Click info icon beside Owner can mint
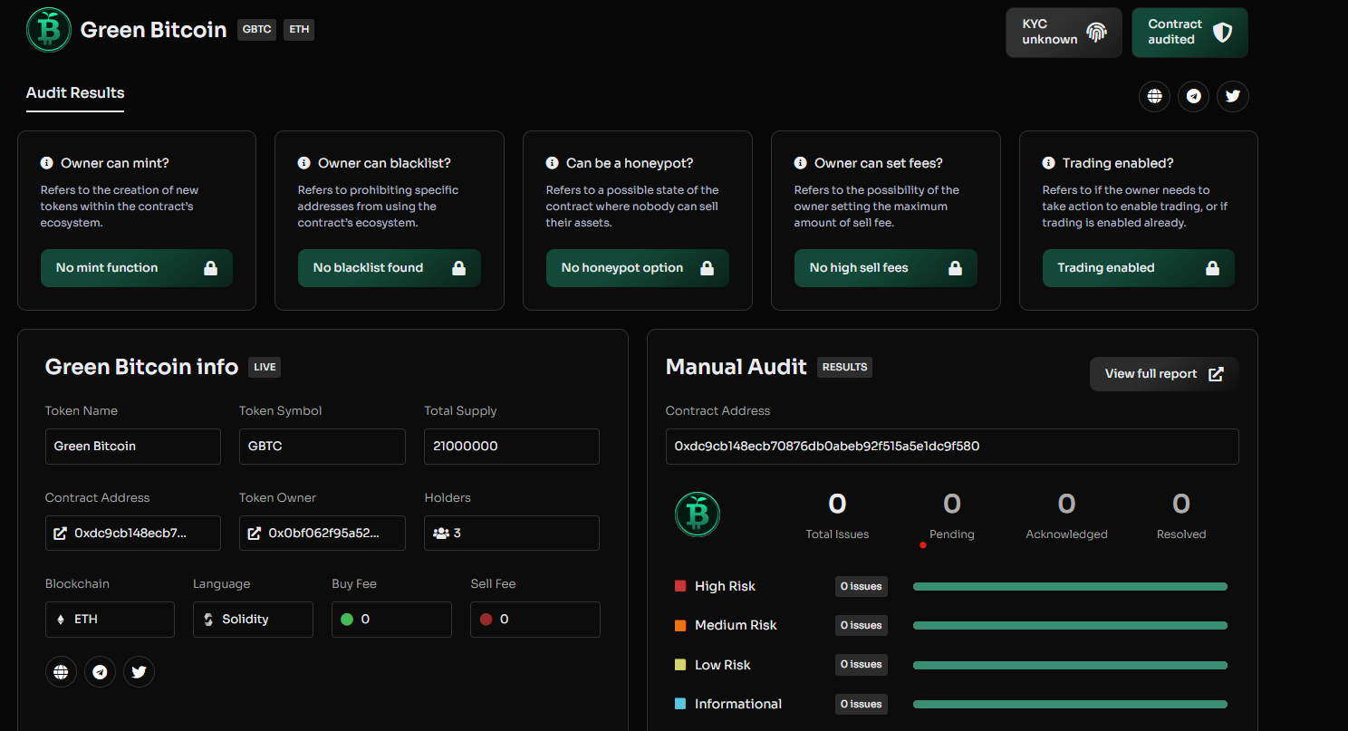Viewport: 1348px width, 731px height. pos(47,163)
